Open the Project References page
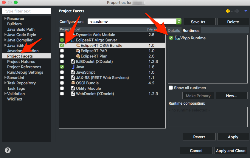The width and height of the screenshot is (250, 158). point(24,67)
